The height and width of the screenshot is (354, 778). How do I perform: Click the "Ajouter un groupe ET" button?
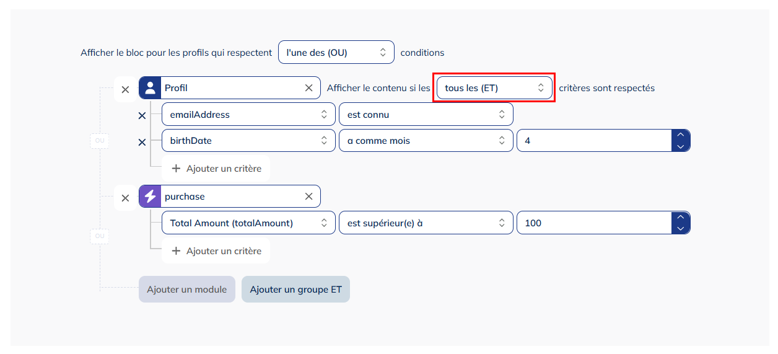tap(295, 290)
